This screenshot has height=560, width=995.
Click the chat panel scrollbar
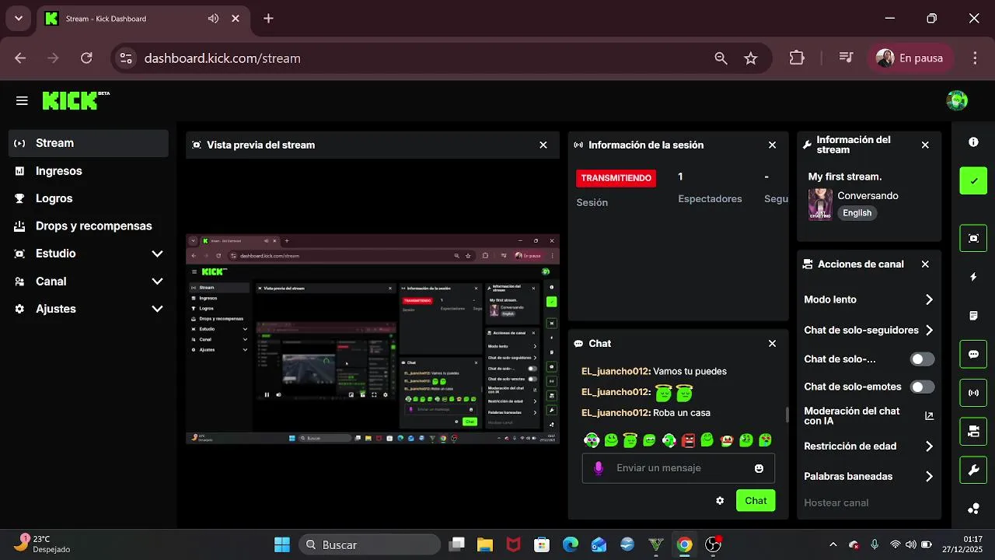pyautogui.click(x=787, y=415)
